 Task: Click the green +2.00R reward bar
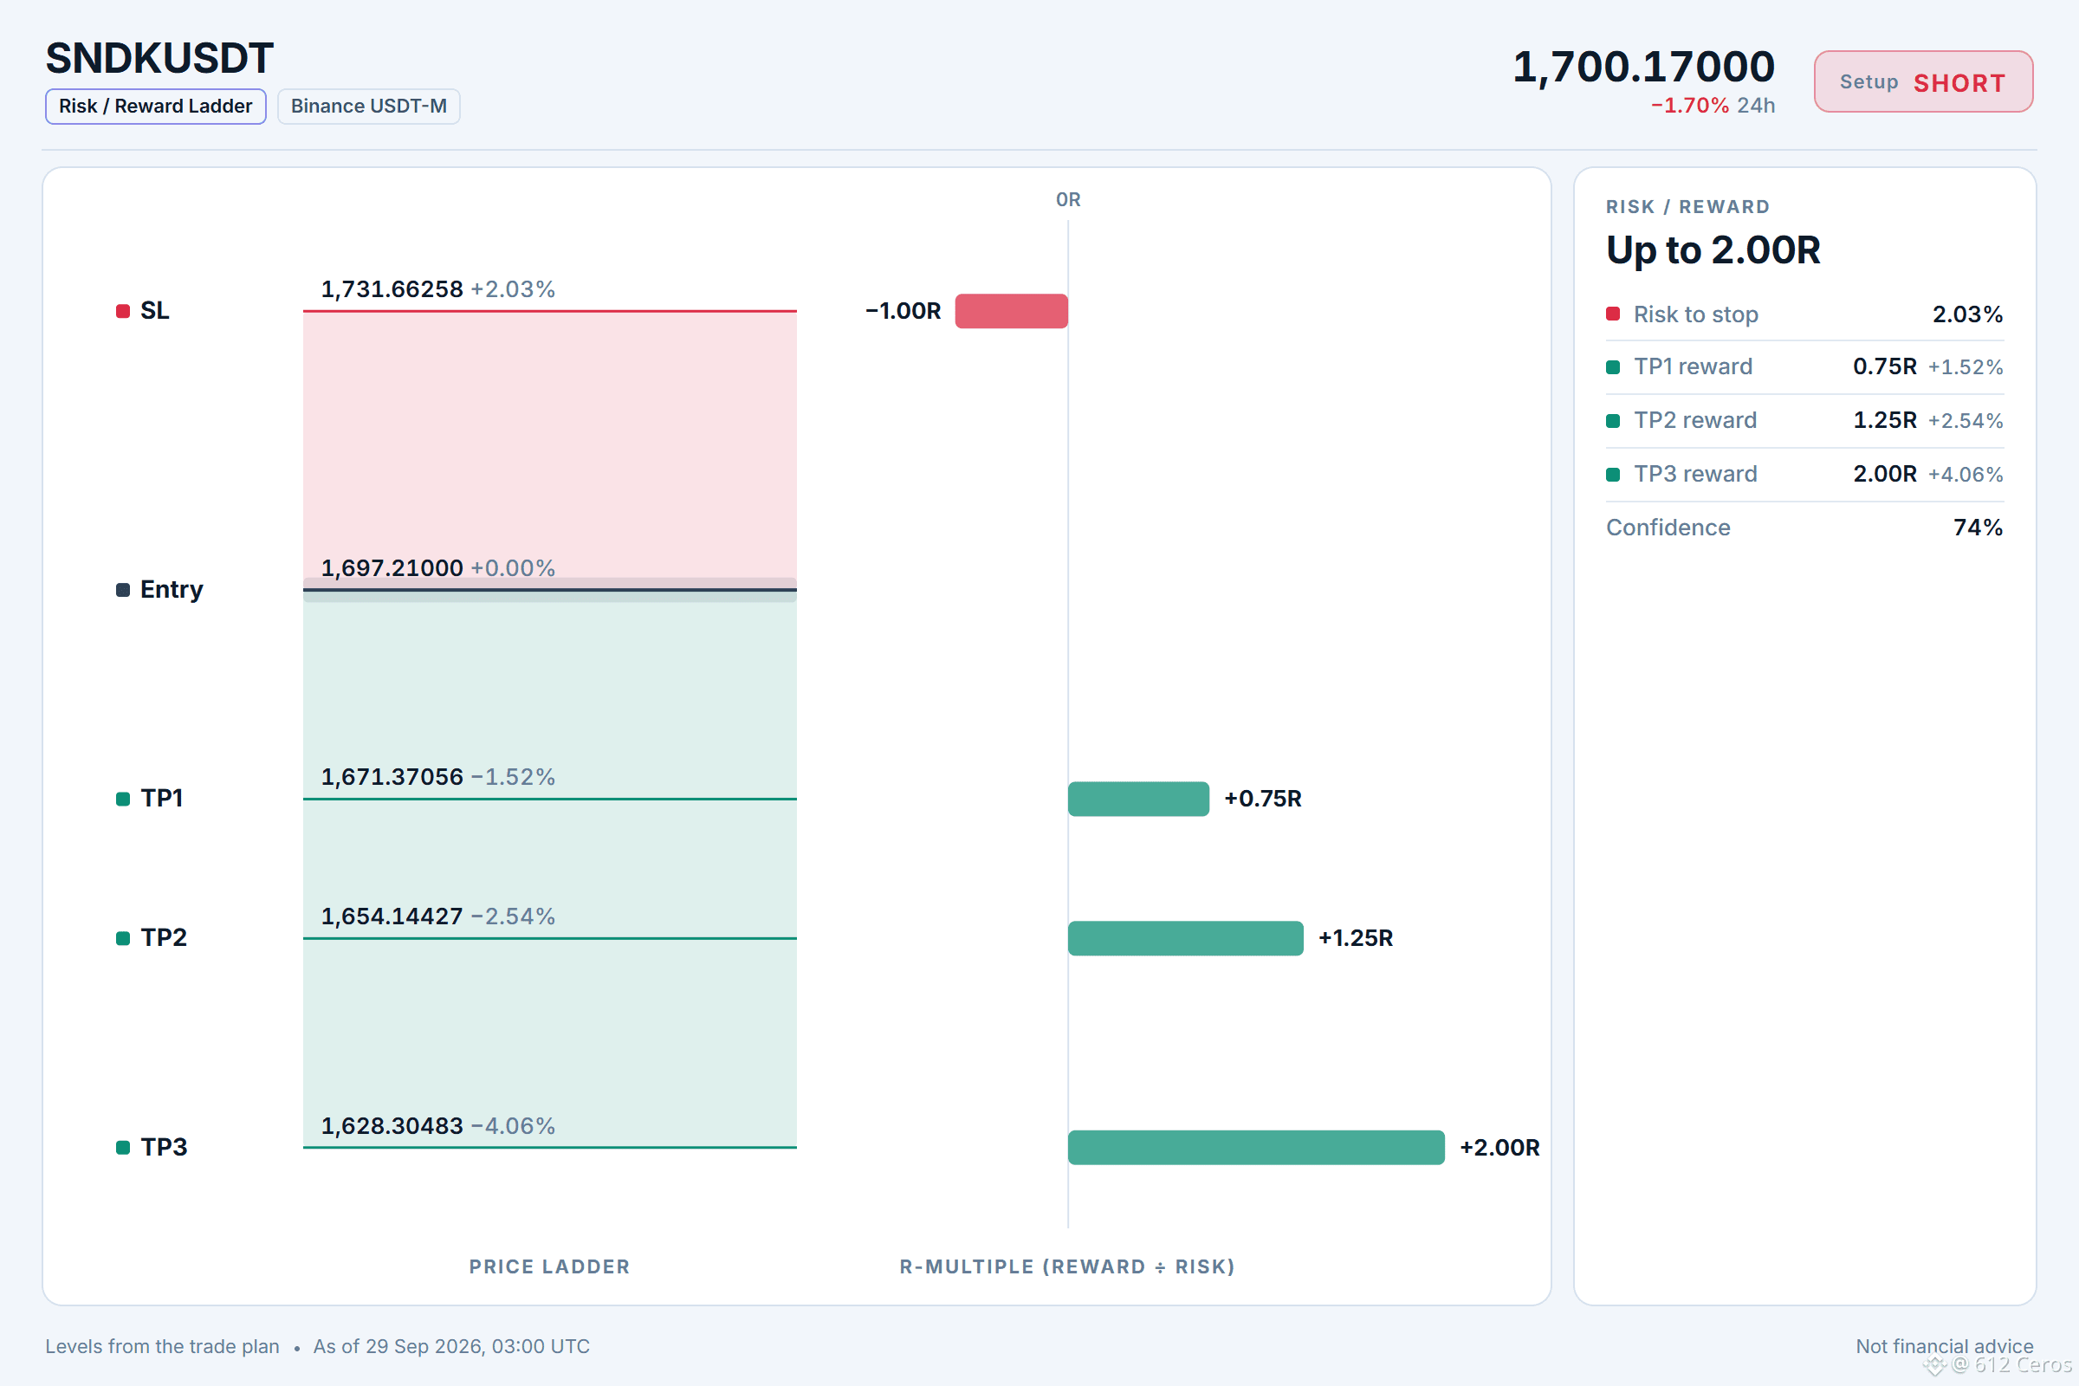point(1256,1147)
